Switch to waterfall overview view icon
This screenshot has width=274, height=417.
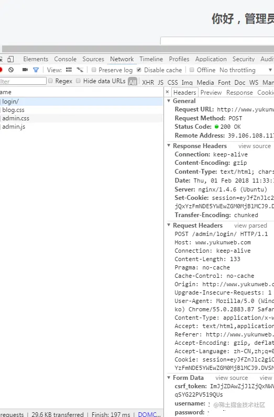pos(80,70)
